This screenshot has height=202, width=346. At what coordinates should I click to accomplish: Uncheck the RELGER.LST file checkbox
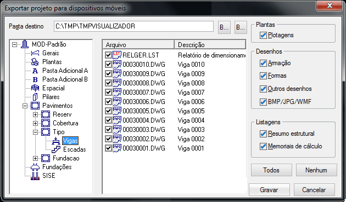click(108, 55)
